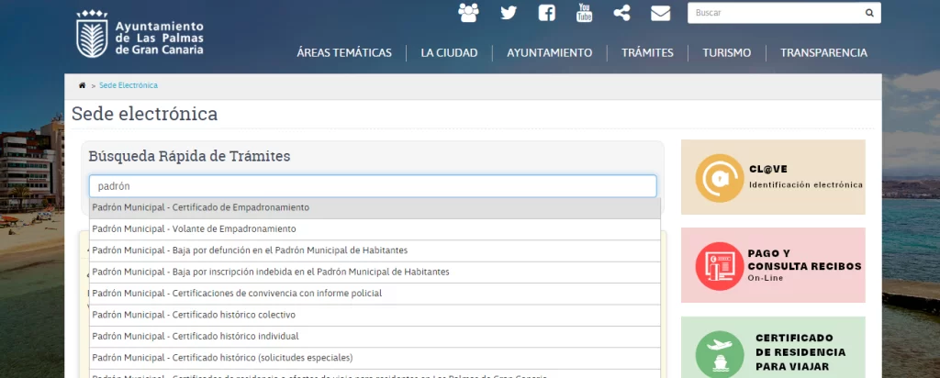Open PAGO Y CONSULTA RECIBOS On-Line banner
The width and height of the screenshot is (940, 378).
point(773,265)
